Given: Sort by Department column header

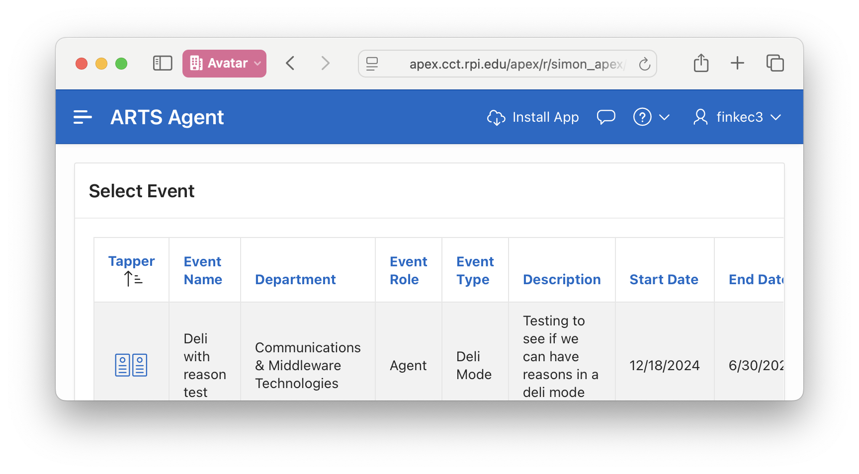Looking at the screenshot, I should tap(295, 279).
